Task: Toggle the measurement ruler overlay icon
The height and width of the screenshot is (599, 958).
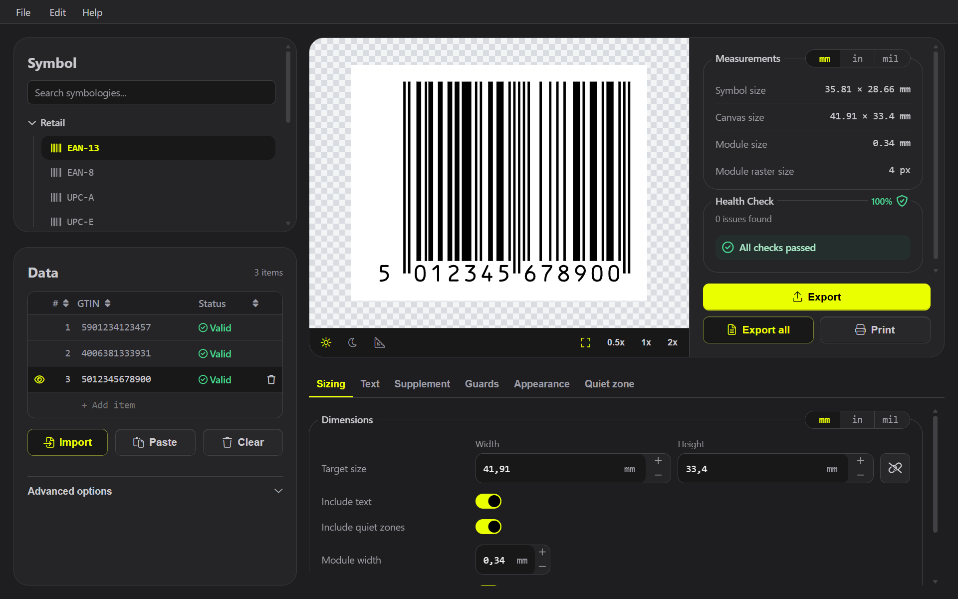Action: tap(380, 342)
